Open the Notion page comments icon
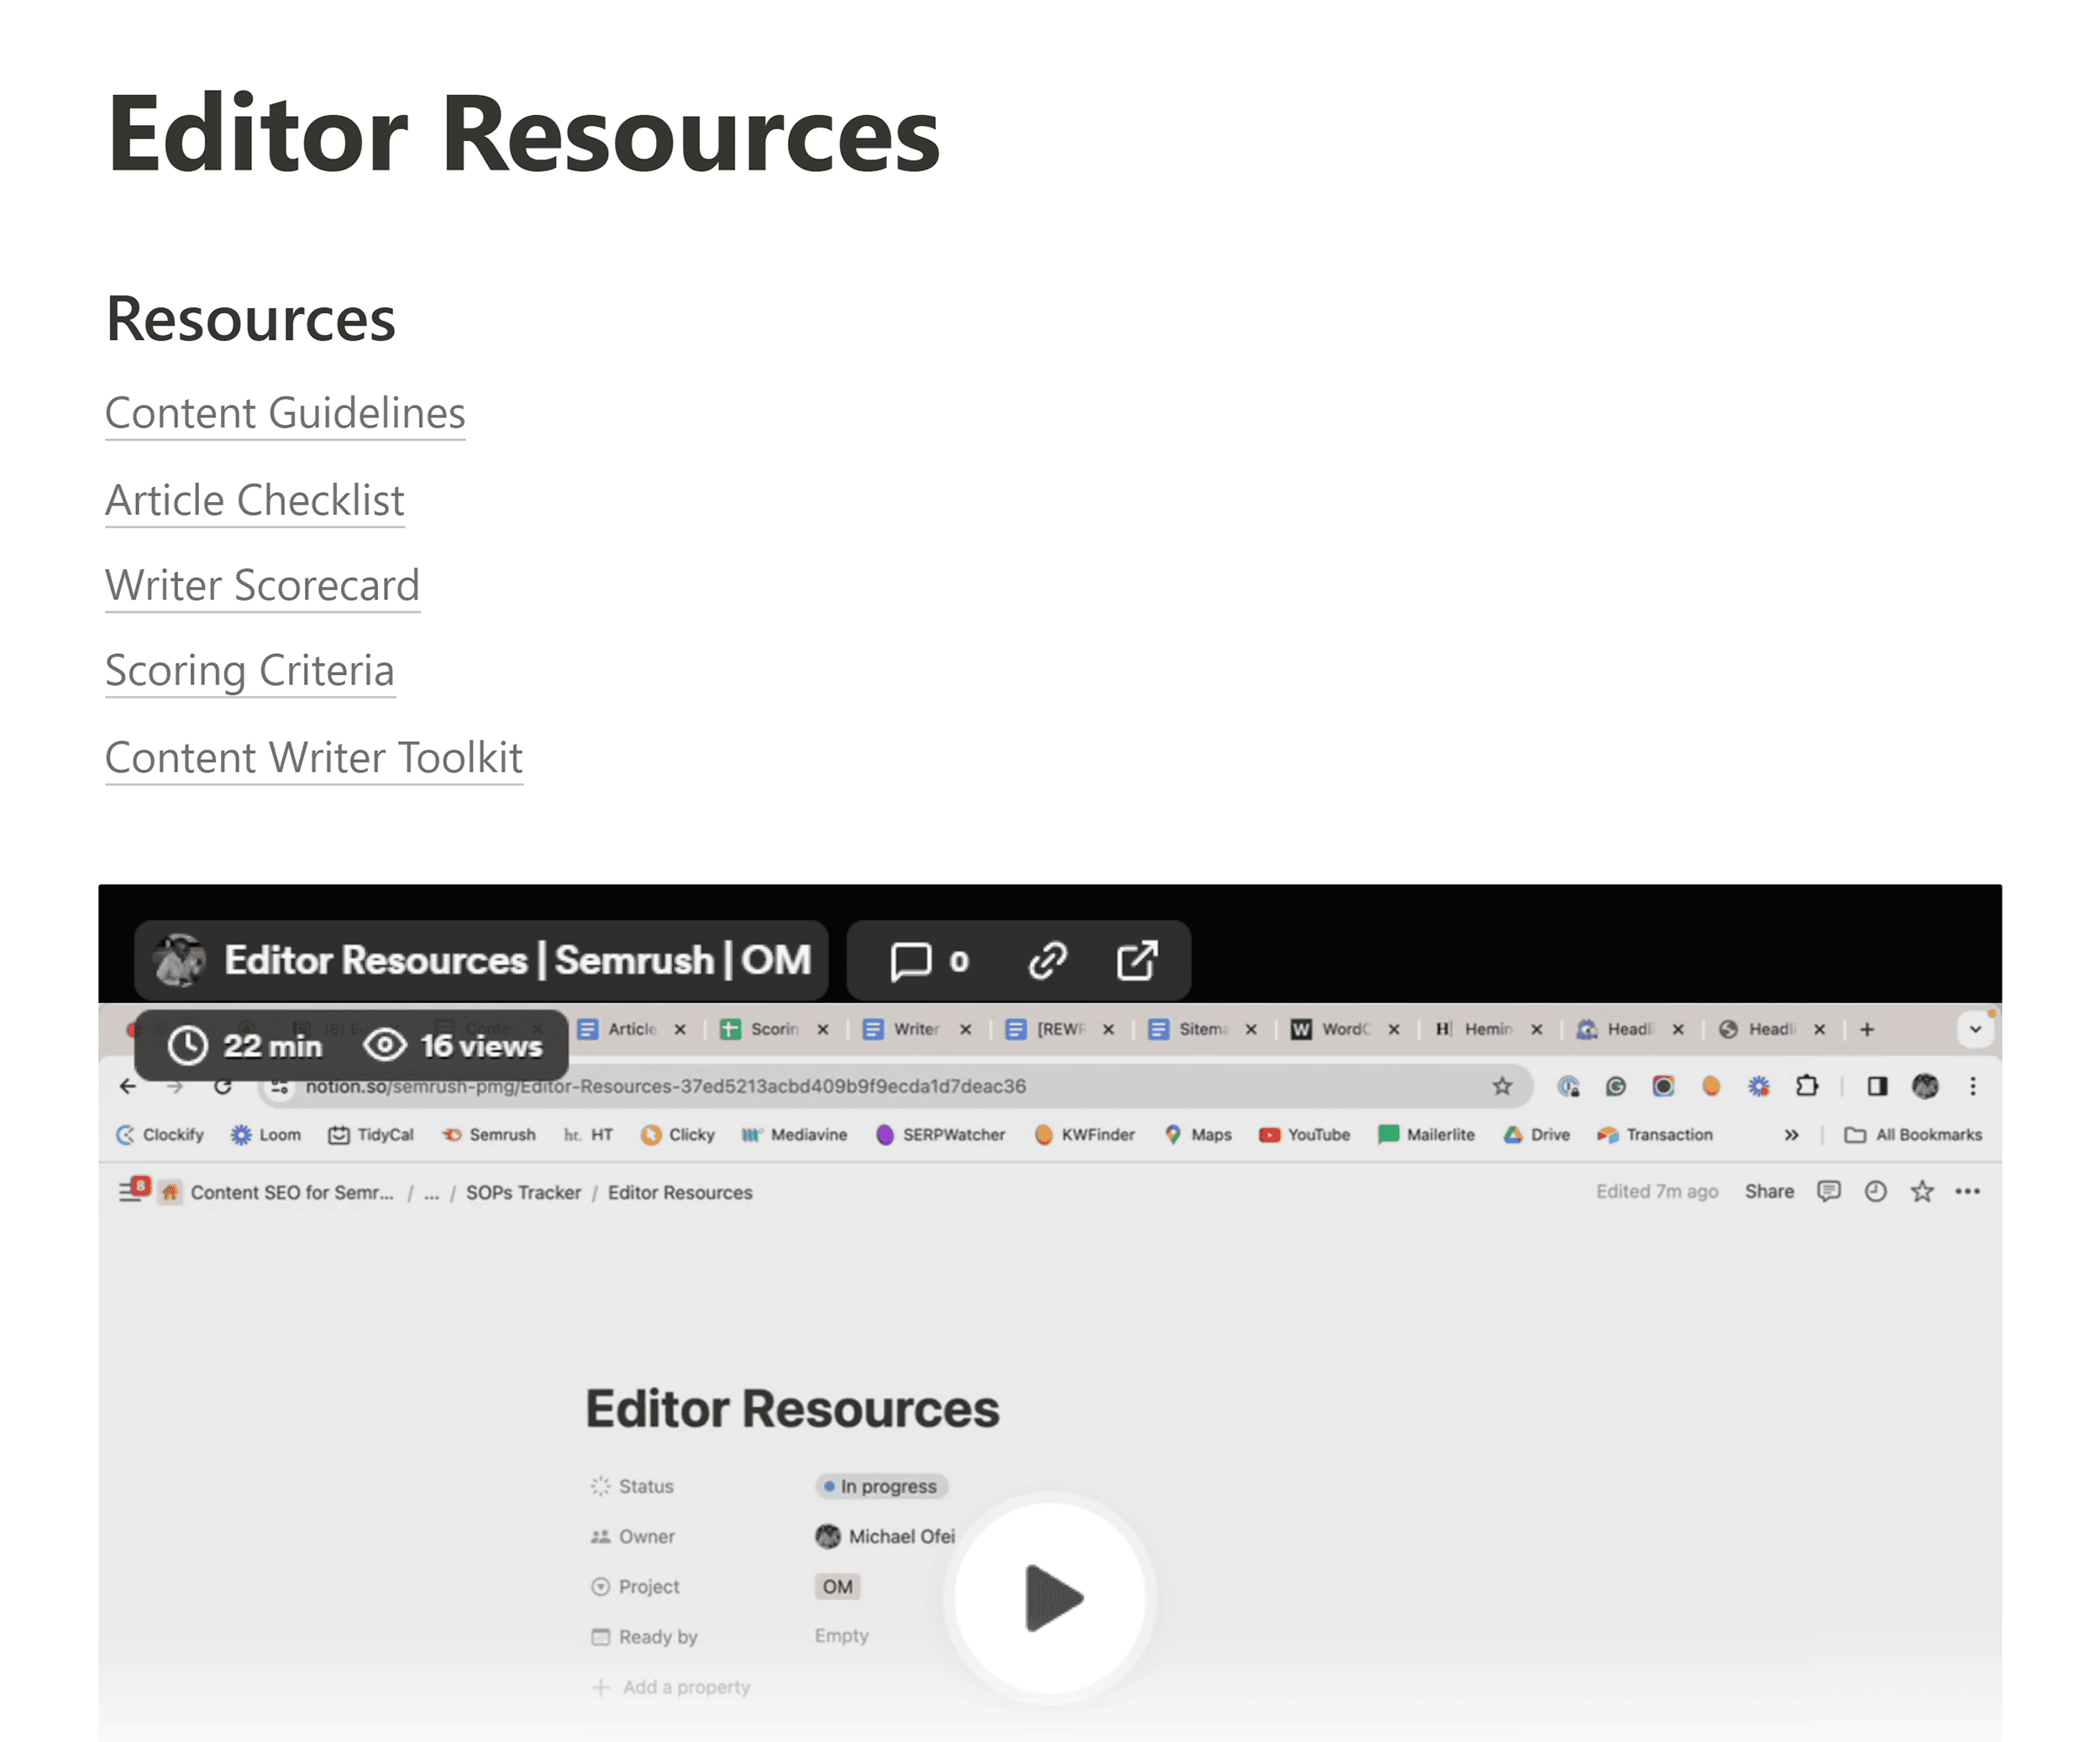 (x=1829, y=1191)
